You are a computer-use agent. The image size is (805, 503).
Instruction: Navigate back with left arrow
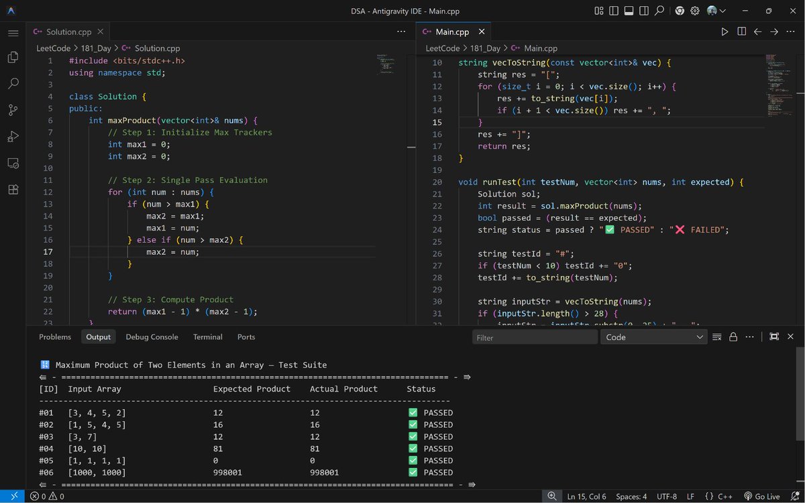[x=757, y=32]
